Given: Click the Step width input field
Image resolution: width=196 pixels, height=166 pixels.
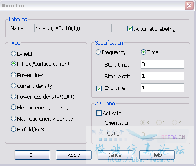Looking at the screenshot, I should point(162,76).
